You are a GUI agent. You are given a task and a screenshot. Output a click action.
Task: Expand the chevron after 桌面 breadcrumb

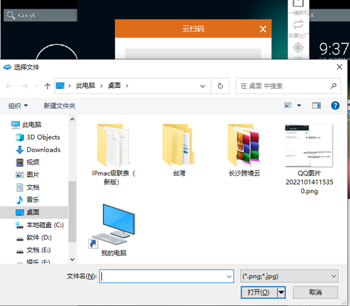pyautogui.click(x=127, y=86)
